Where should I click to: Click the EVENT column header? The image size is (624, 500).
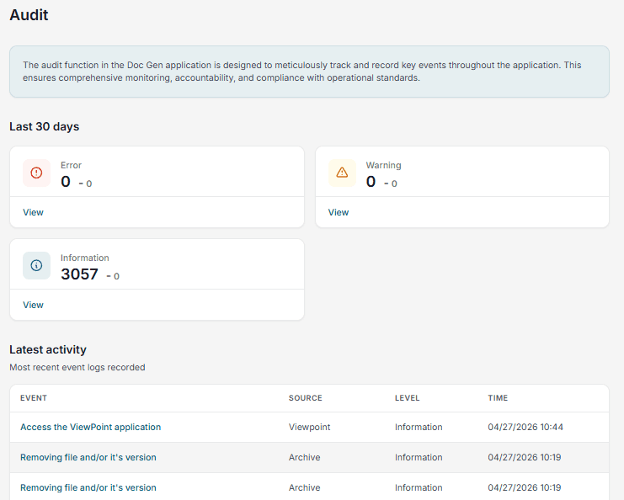[x=34, y=398]
